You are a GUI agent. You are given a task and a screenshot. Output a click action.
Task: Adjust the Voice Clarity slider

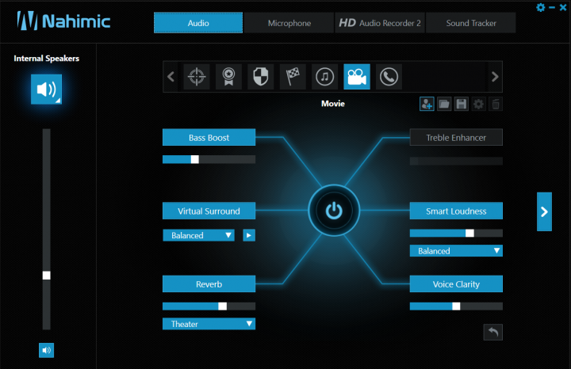pyautogui.click(x=456, y=306)
